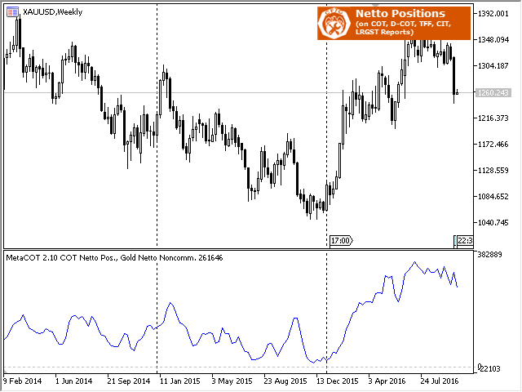Click the price level 1128.559

(x=493, y=171)
